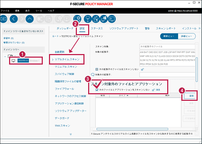Open the 編集 menu
This screenshot has width=202, height=144.
click(17, 11)
